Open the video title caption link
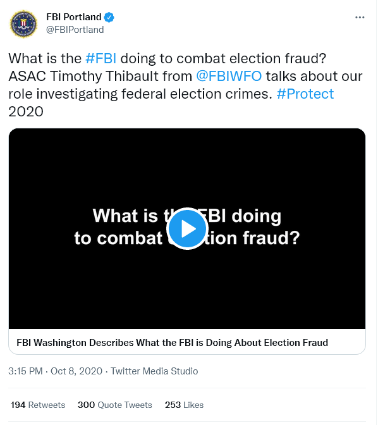 tap(173, 343)
